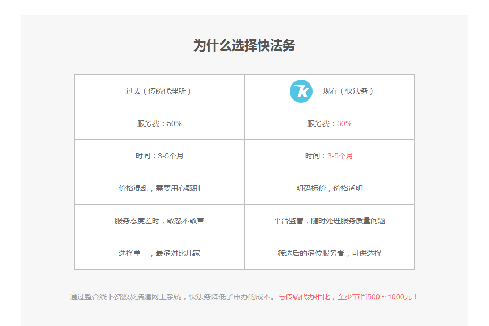The width and height of the screenshot is (489, 326).
Task: Click the 平台监管，随时处理服务质量问题 cell
Action: click(330, 221)
